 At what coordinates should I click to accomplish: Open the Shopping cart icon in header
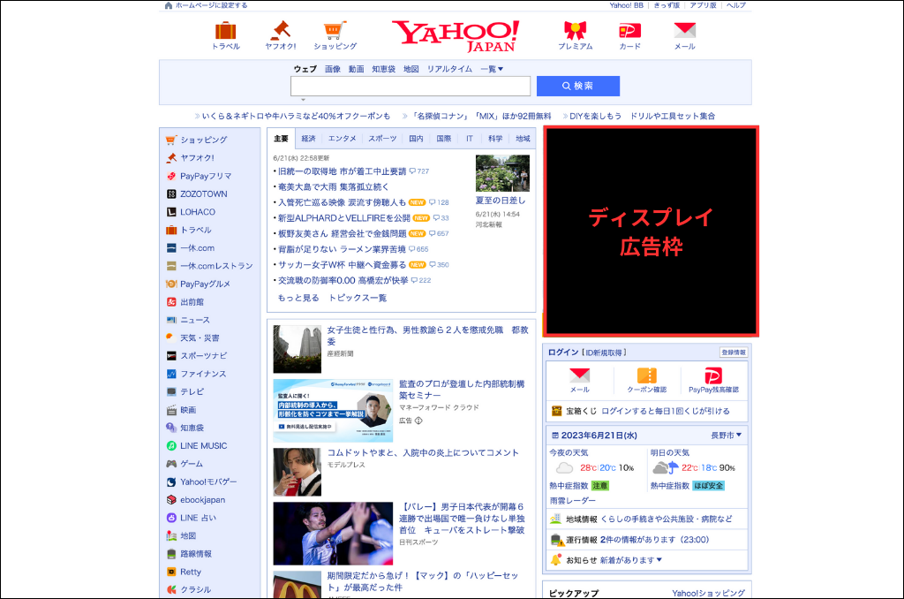(x=335, y=31)
